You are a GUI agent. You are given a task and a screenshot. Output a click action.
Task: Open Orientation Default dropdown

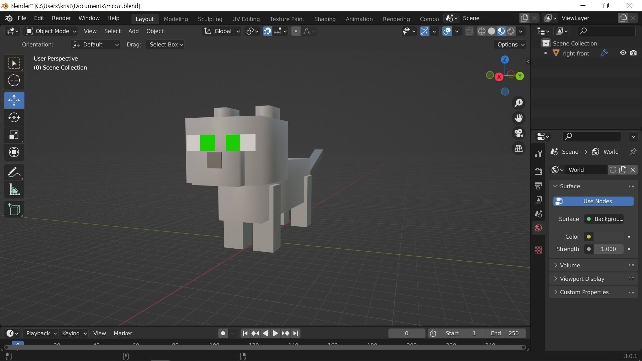pyautogui.click(x=95, y=44)
